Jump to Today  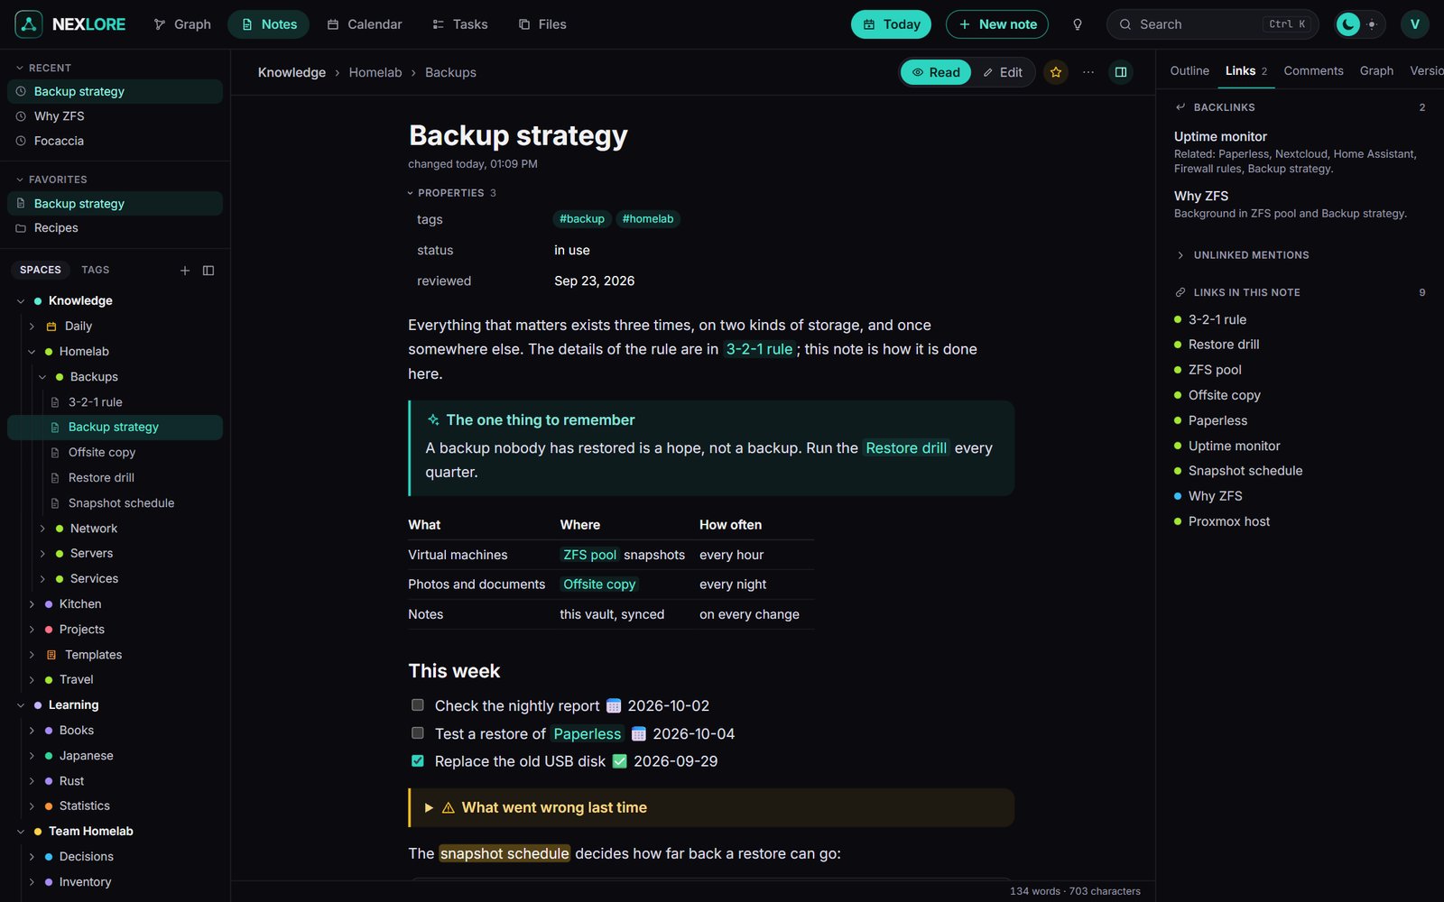click(892, 24)
